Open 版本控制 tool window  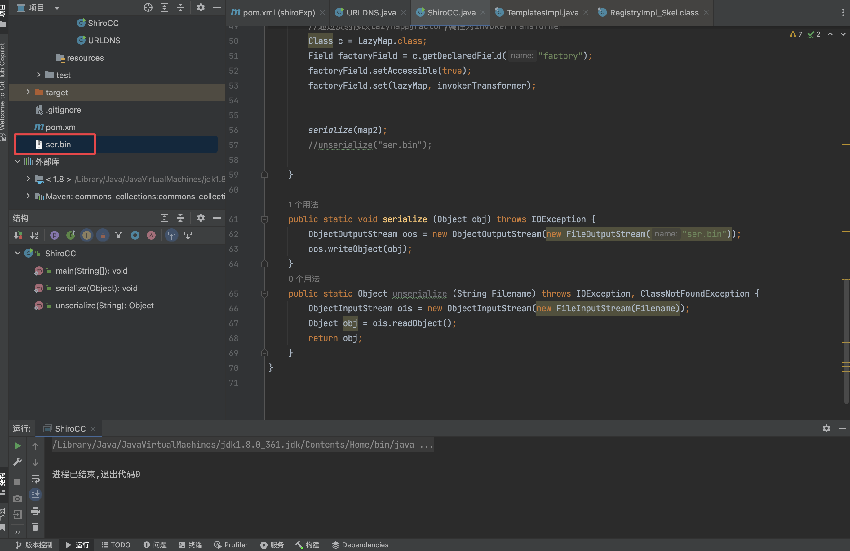click(x=34, y=544)
